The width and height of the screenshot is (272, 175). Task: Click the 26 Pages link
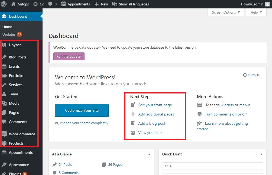pos(115,164)
